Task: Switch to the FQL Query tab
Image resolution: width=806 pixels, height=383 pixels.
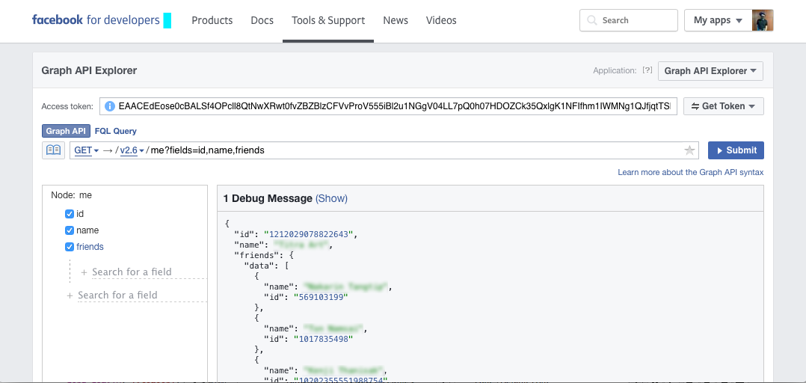Action: tap(116, 131)
